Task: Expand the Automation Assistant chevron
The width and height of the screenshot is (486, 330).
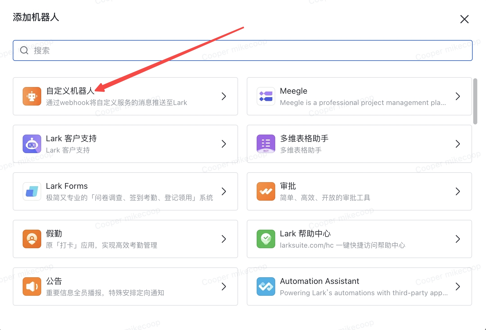Action: click(458, 287)
